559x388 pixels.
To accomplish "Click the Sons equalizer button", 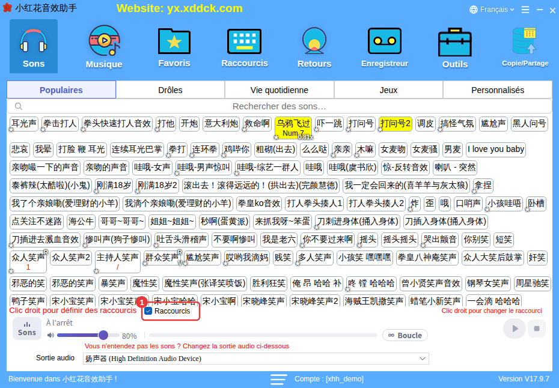I will (26, 329).
